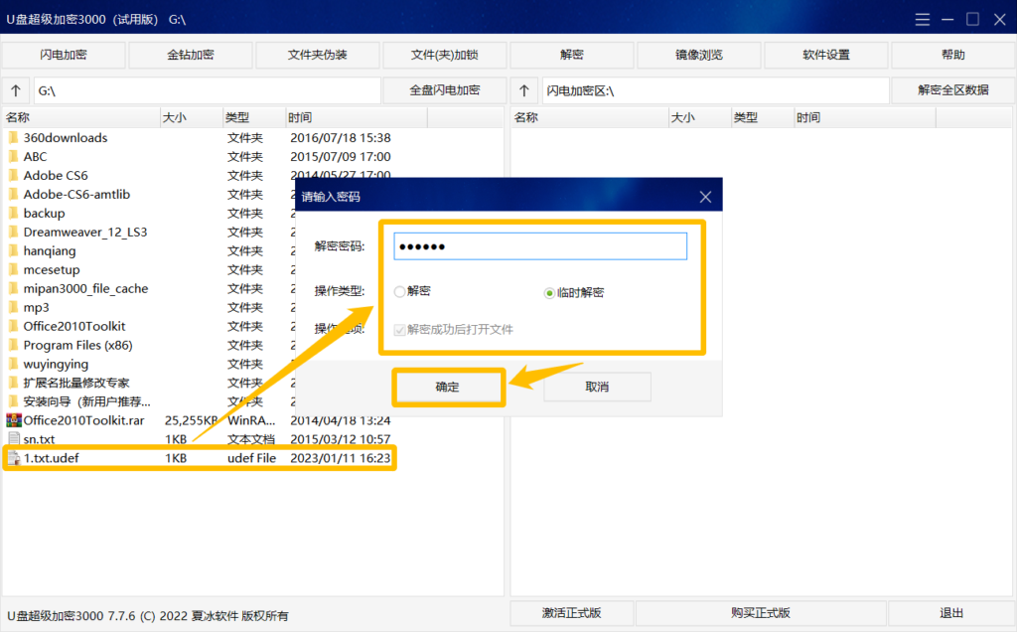Open the 镜像浏览 toolbar item
1017x632 pixels.
pos(699,55)
